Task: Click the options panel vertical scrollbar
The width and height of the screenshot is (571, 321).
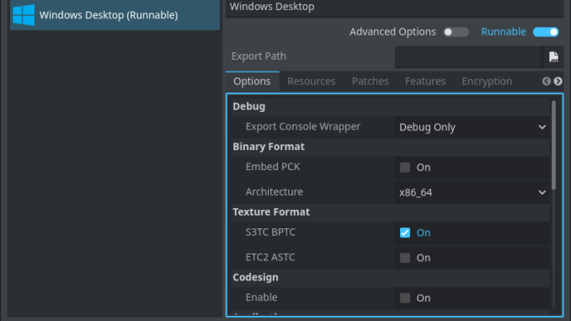Action: tap(553, 145)
